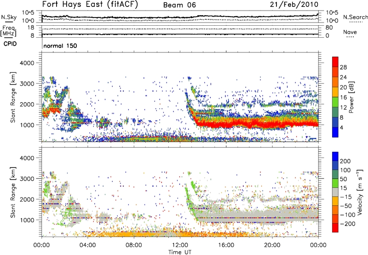Screen dimensions: 368x255
Task: Click the '04:00' time tick label
Action: tap(87, 245)
